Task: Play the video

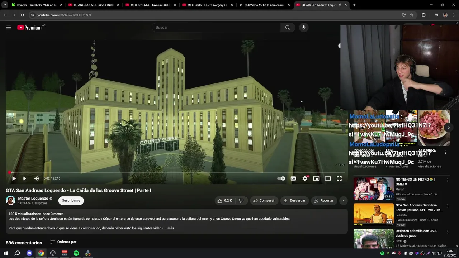Action: tap(14, 178)
